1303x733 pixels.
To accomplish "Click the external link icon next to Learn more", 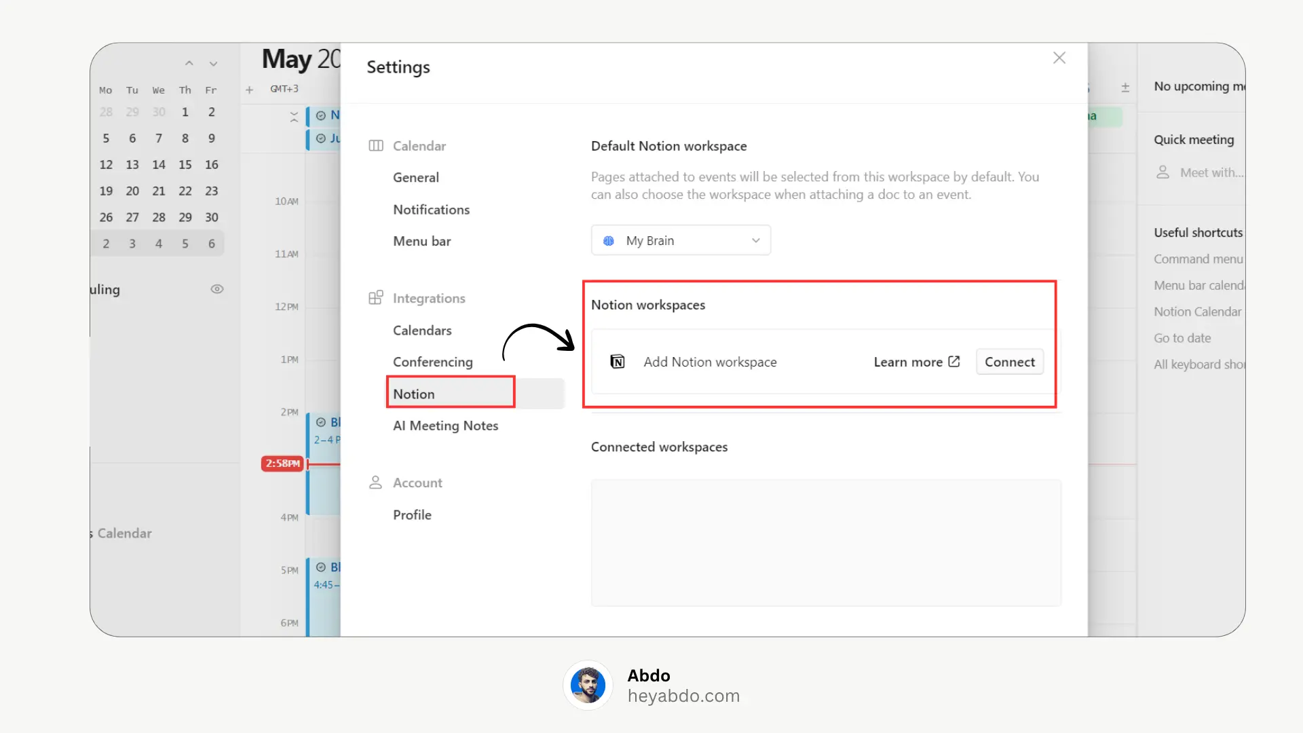I will click(x=954, y=362).
